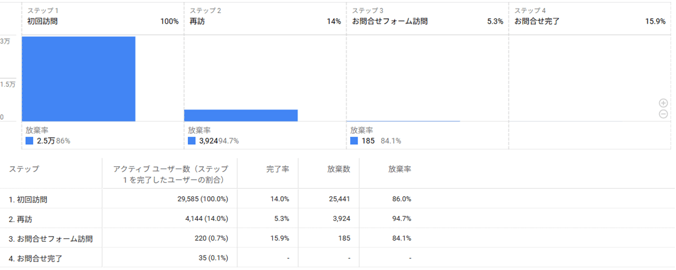
Task: Click the アクティブ ユーザー数 column header
Action: click(170, 174)
